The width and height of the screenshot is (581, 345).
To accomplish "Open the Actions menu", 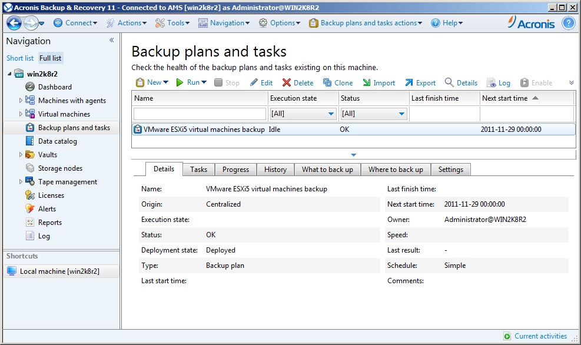I will point(127,23).
